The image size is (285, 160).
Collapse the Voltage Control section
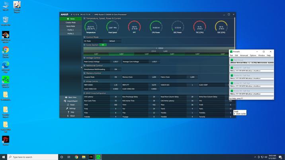point(84,58)
